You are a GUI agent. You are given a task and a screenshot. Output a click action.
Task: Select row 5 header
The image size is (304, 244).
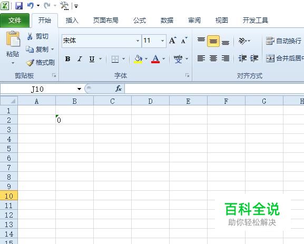coord(9,149)
